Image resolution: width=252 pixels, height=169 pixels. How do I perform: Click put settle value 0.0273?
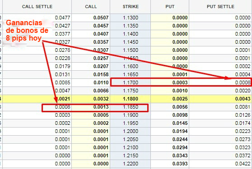243,139
